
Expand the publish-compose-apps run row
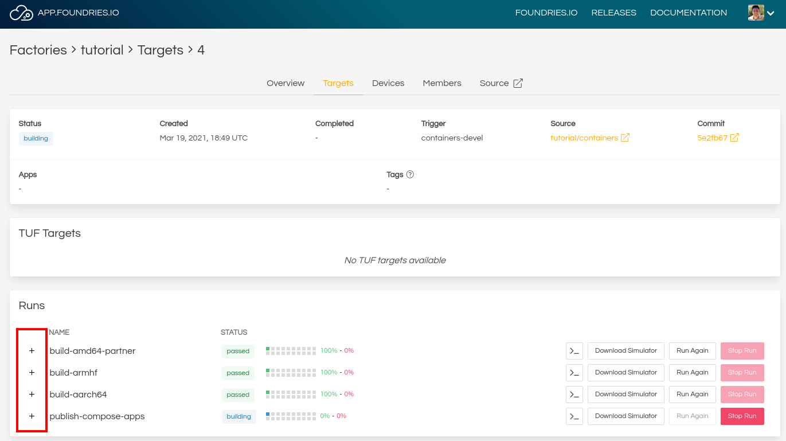pyautogui.click(x=32, y=416)
